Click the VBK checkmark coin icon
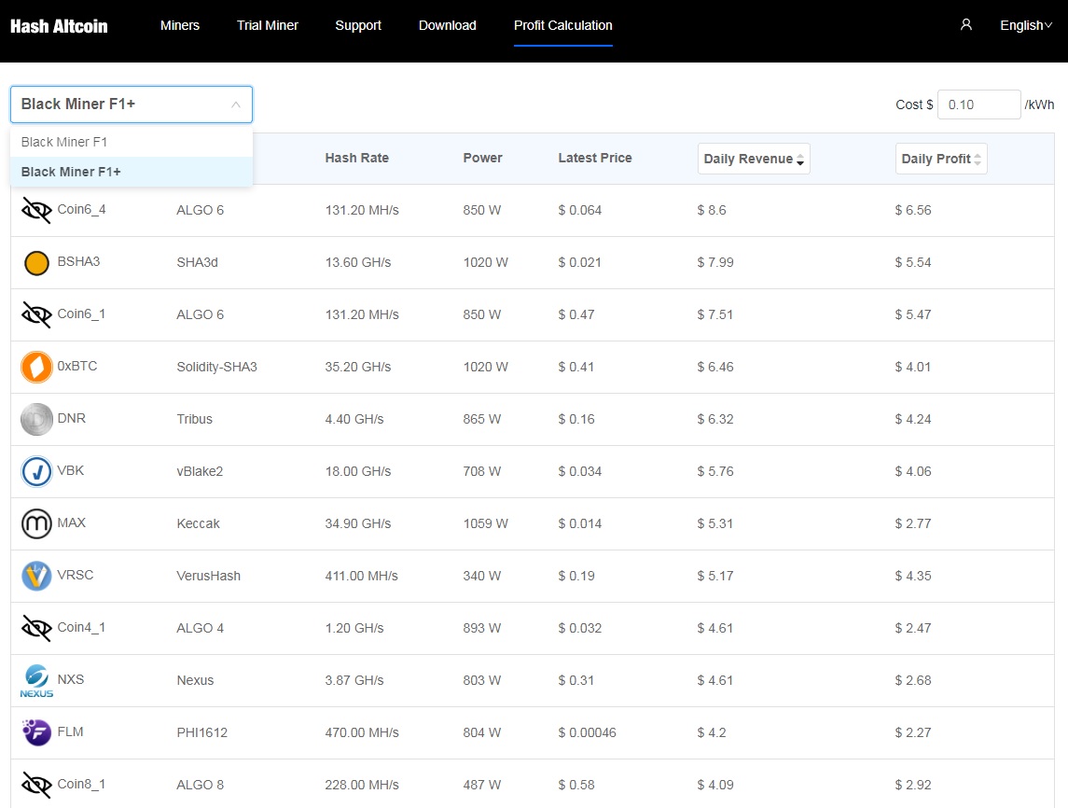 36,471
